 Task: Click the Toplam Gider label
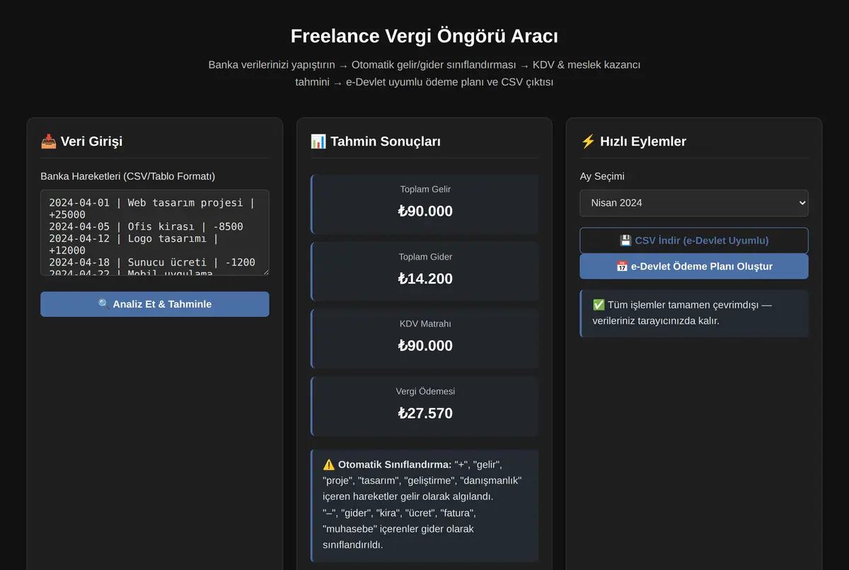425,257
